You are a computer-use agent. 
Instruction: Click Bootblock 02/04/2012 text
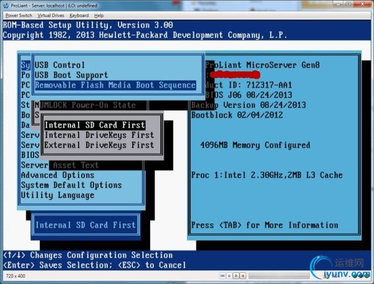coord(237,115)
